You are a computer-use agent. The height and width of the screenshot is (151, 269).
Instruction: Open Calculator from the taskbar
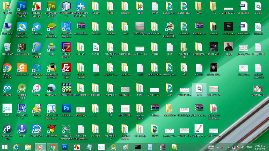pyautogui.click(x=150, y=147)
